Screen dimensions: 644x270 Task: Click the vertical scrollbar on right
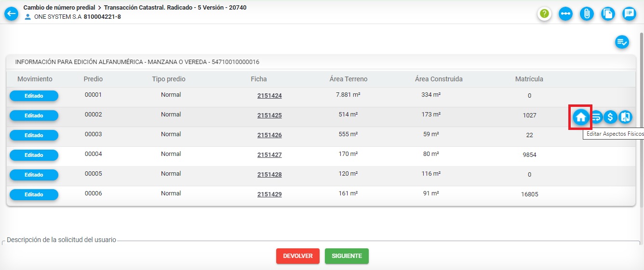point(641,120)
